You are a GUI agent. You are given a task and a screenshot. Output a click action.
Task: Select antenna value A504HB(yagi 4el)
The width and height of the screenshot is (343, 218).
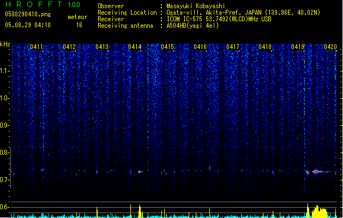[x=192, y=26]
